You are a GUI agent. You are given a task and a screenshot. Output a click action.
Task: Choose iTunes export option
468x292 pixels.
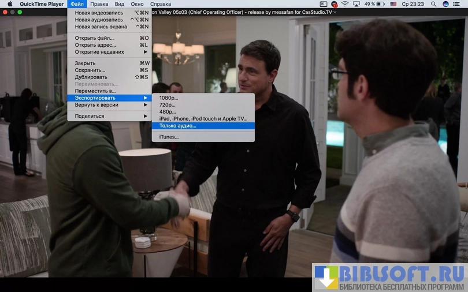point(169,137)
